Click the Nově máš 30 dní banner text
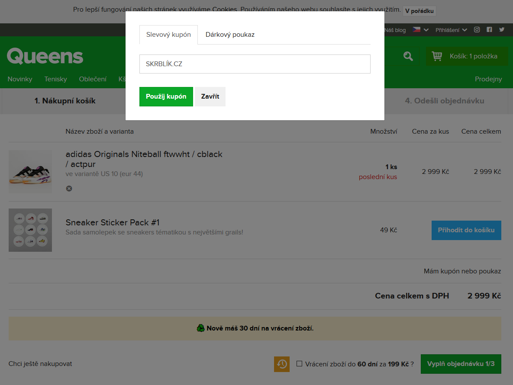Screen dimensions: 513x385 pos(260,328)
